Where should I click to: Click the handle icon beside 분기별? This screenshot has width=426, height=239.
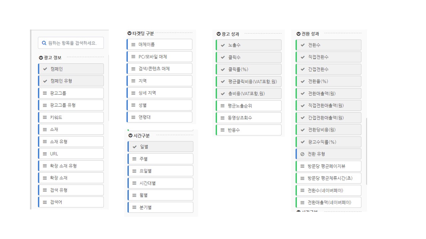pos(134,207)
